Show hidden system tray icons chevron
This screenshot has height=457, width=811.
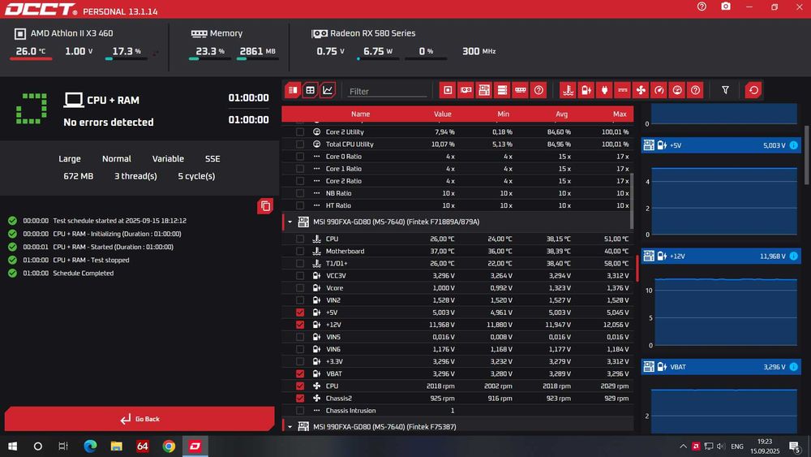click(x=683, y=446)
